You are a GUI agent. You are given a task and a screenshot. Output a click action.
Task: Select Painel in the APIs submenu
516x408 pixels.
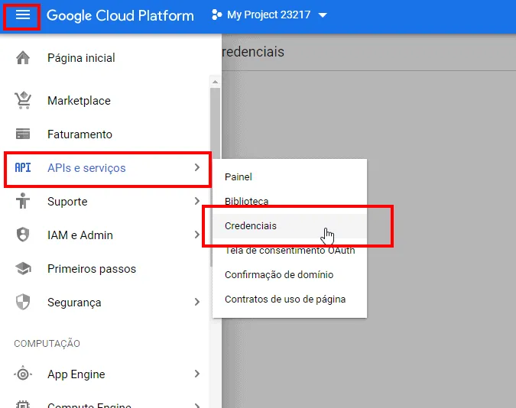[239, 177]
